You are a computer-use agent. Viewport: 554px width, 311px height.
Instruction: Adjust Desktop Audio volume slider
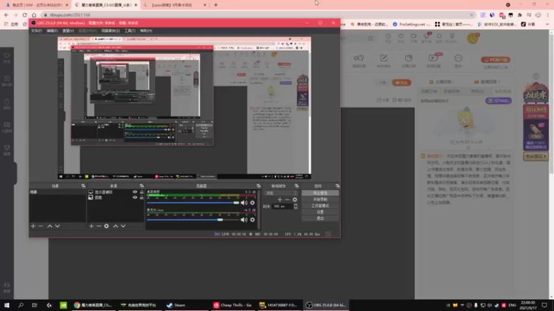coord(193,202)
